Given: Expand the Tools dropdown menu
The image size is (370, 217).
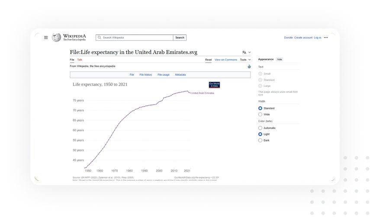Looking at the screenshot, I should click(245, 60).
